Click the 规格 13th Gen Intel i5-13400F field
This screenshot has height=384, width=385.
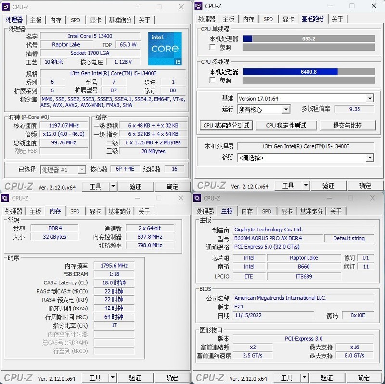[113, 73]
